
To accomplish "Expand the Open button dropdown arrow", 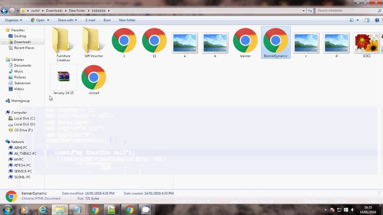I will [48, 20].
